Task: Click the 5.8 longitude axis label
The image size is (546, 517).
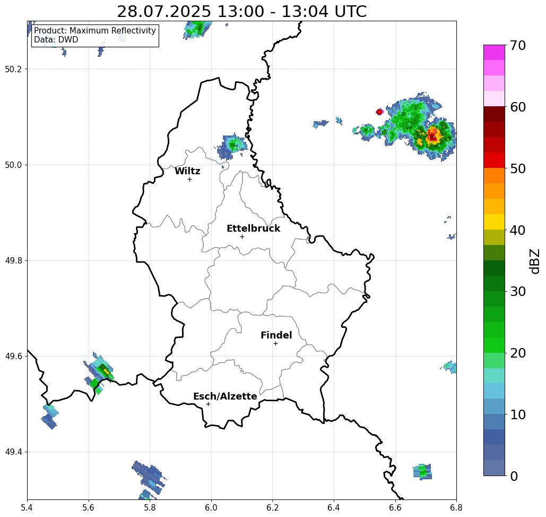Action: click(x=150, y=507)
